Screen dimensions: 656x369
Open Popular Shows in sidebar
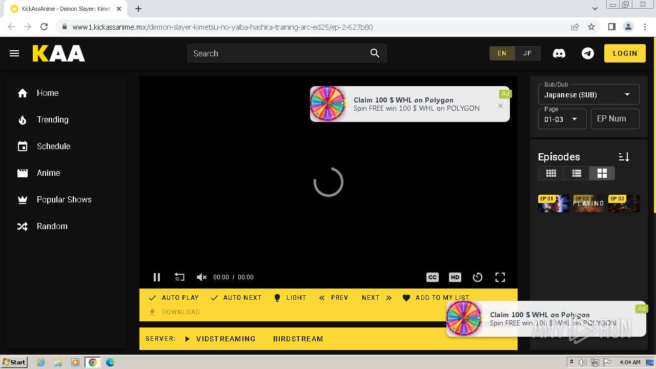point(67,199)
